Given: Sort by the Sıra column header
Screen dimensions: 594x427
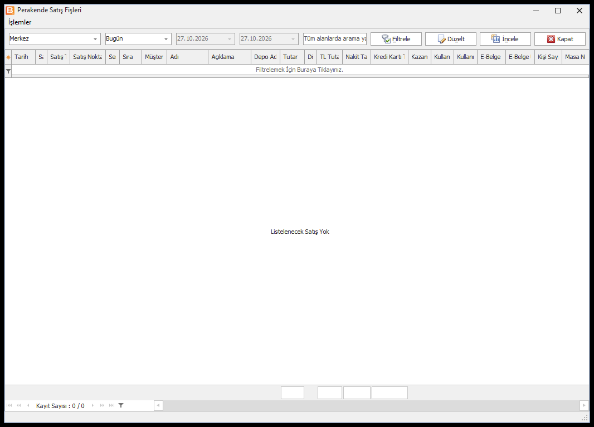Looking at the screenshot, I should coord(131,57).
